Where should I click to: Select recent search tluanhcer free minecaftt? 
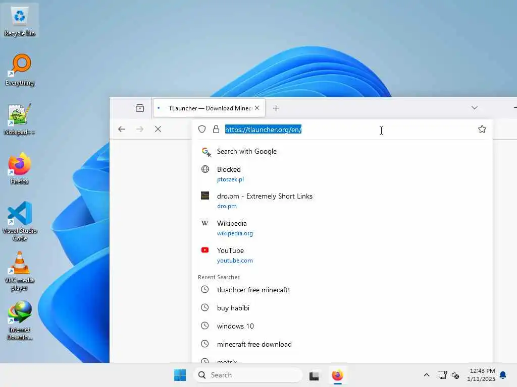click(x=342, y=290)
